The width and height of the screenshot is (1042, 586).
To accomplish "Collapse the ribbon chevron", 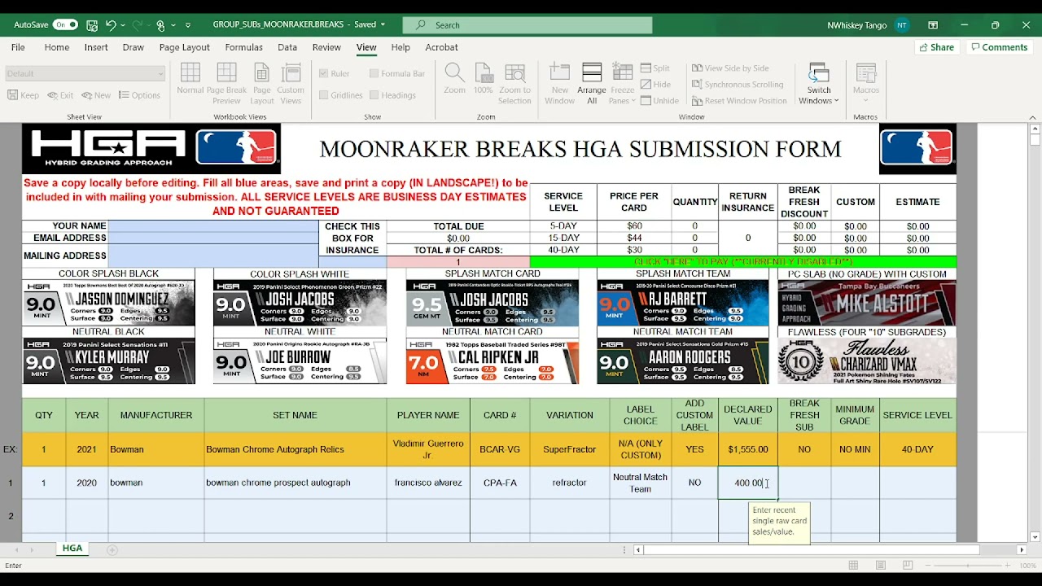I will click(x=1034, y=117).
